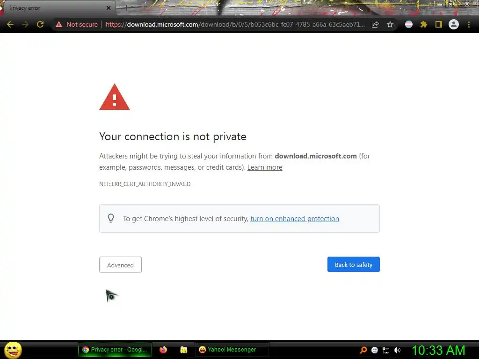Go back using the browser back arrow
The width and height of the screenshot is (479, 359).
[x=10, y=24]
